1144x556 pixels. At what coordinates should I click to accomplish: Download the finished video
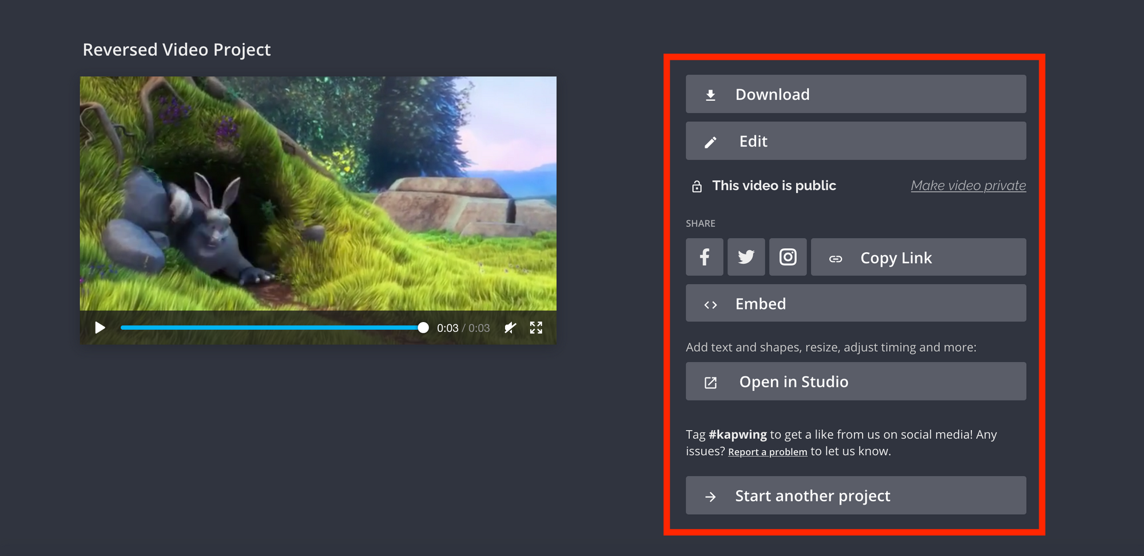tap(855, 94)
